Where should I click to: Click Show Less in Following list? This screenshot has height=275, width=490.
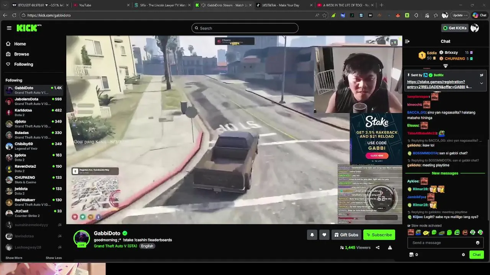coord(54,258)
